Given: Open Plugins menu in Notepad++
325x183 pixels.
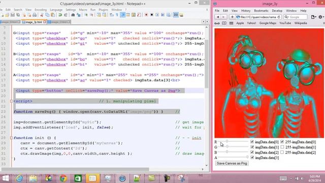Looking at the screenshot, I should click(104, 10).
